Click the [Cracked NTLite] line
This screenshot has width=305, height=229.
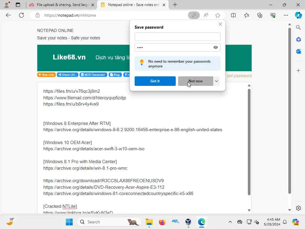pyautogui.click(x=60, y=206)
